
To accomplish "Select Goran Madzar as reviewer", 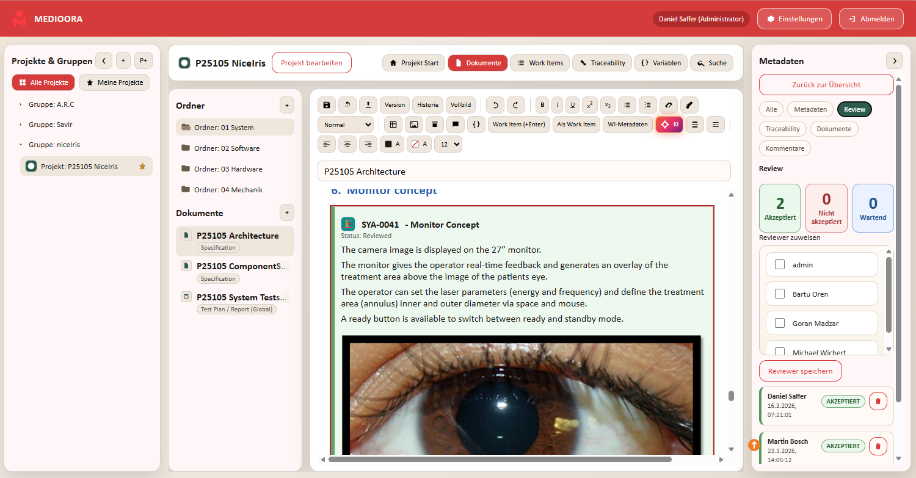I will [780, 324].
